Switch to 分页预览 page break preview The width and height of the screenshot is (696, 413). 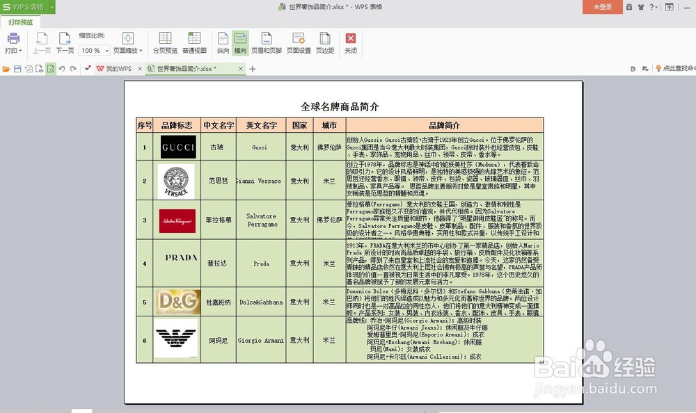[165, 43]
